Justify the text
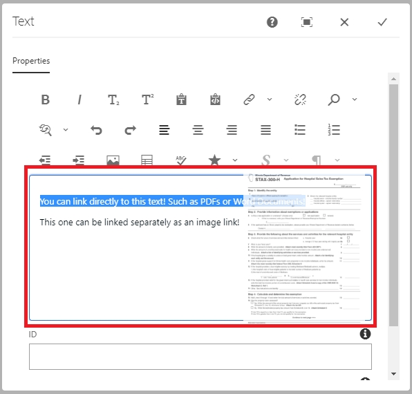The width and height of the screenshot is (412, 394). coord(266,130)
